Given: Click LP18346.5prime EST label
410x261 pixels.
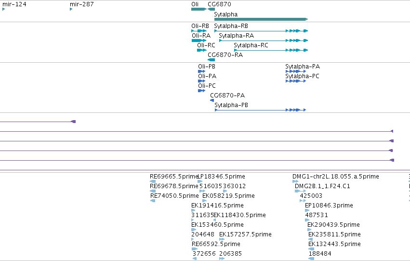Looking at the screenshot, I should click(x=222, y=177).
